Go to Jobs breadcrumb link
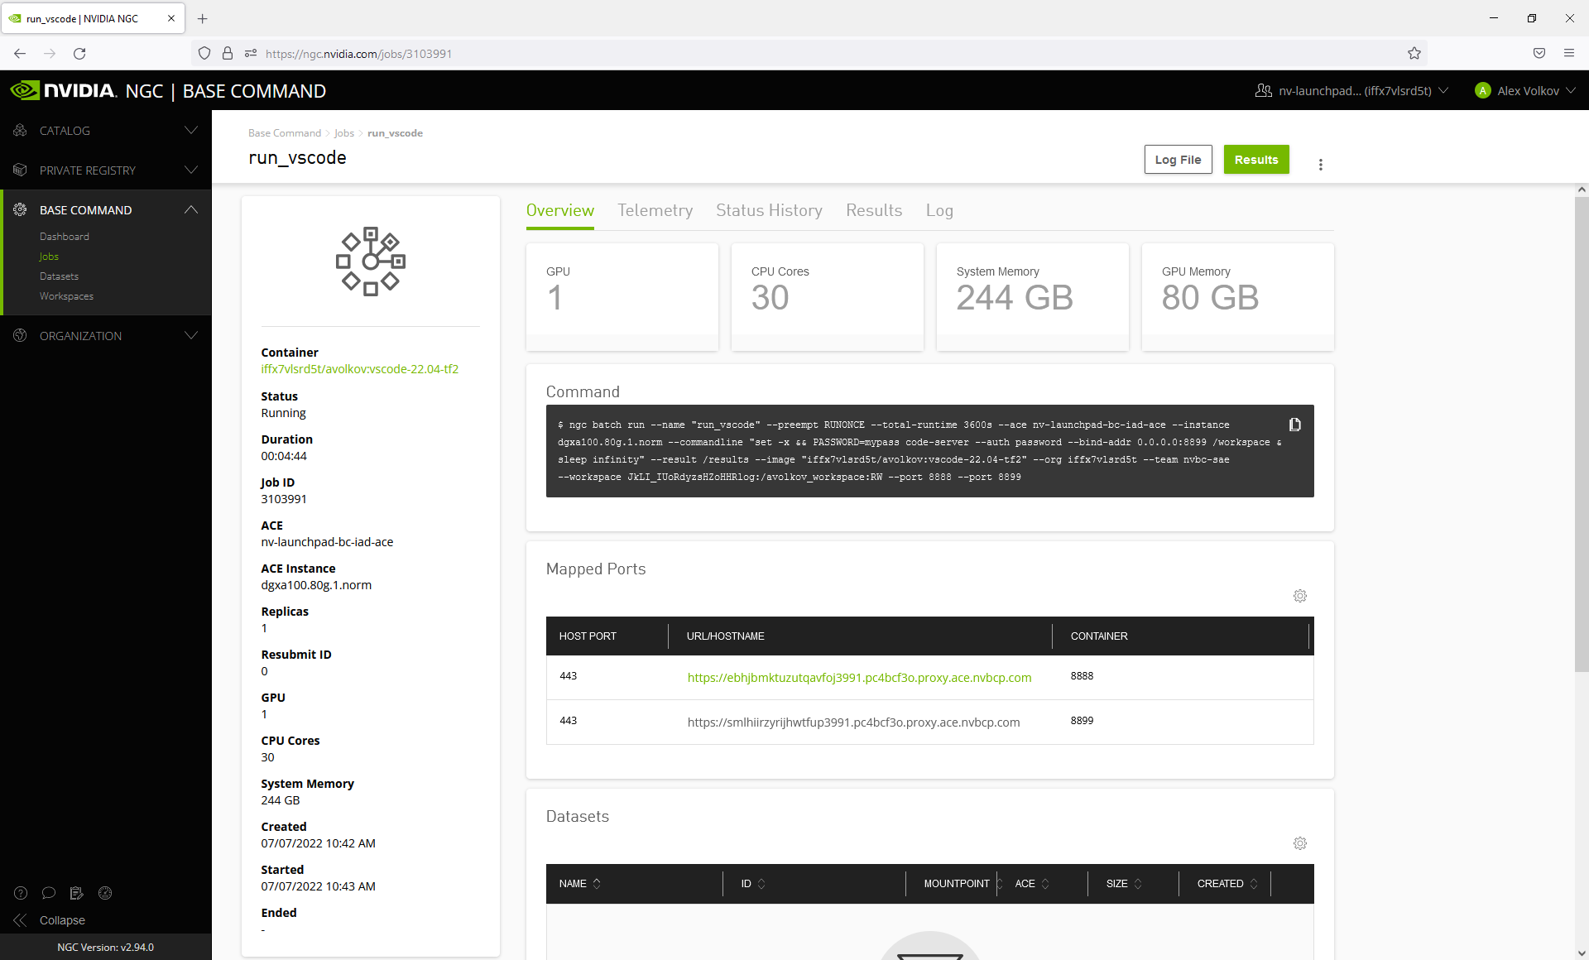 (x=344, y=133)
